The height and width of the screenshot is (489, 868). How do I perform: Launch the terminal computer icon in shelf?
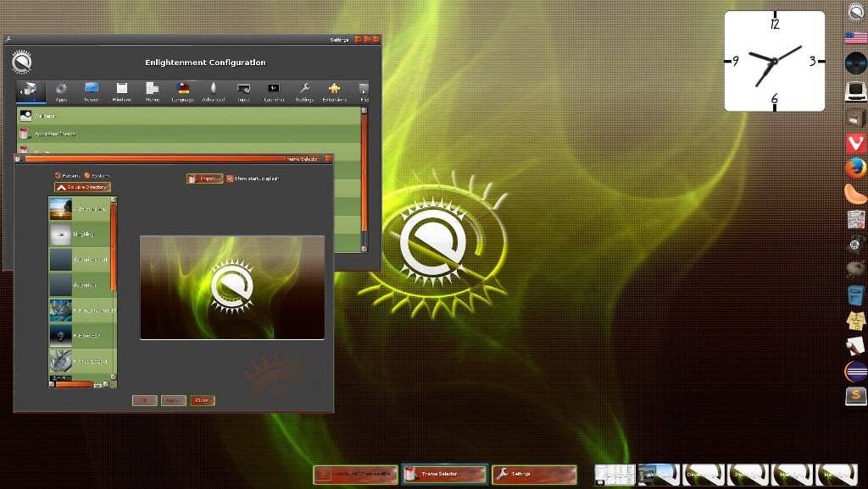(x=856, y=91)
